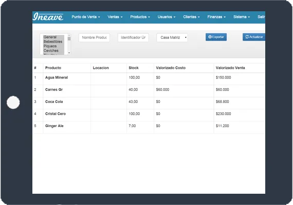Expand the Clientes dropdown

pyautogui.click(x=191, y=17)
